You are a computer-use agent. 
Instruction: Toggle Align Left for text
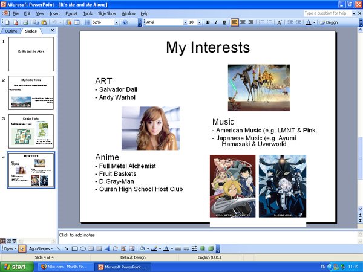[x=235, y=22]
